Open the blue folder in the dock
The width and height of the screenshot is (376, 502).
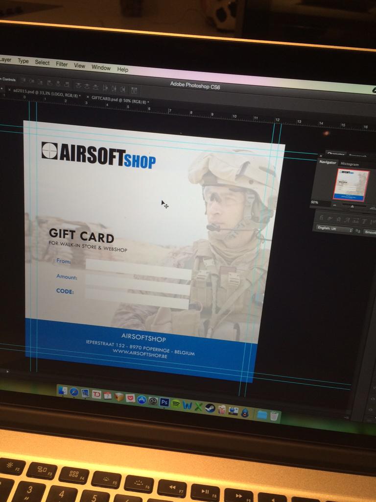[x=262, y=415]
